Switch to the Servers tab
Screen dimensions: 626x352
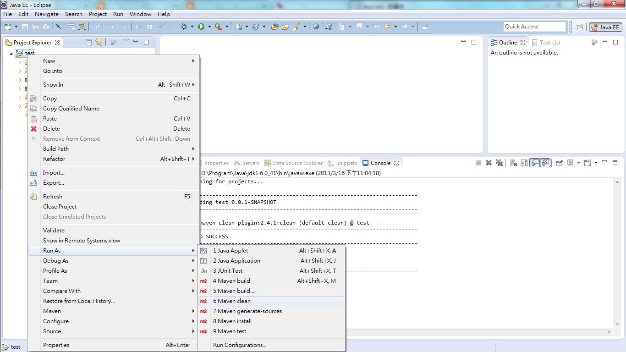click(247, 163)
